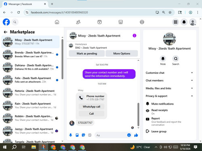Open Brenda conversation in chat list
Screen dimensions: 202x151
[30, 54]
